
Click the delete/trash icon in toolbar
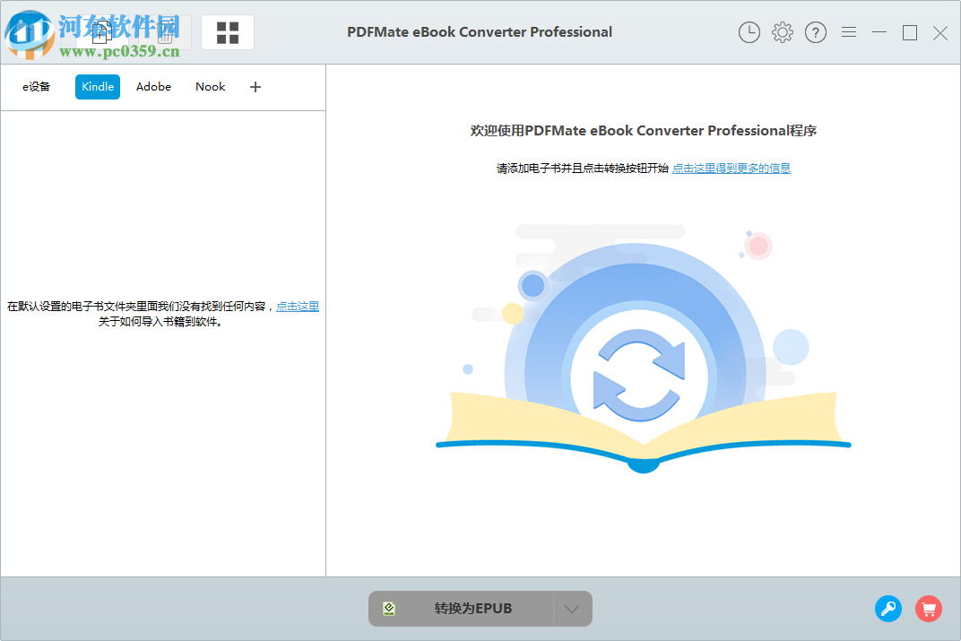165,34
